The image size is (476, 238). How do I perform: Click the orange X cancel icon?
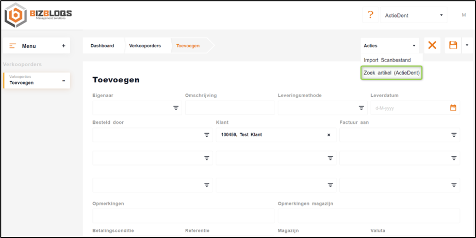(432, 45)
